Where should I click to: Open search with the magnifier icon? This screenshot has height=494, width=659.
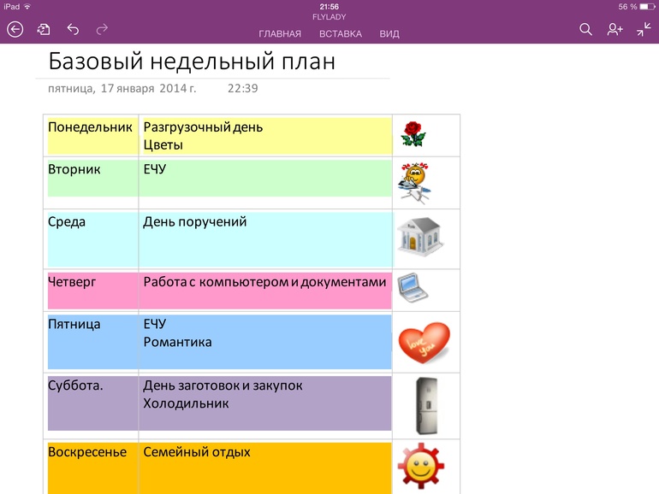click(585, 30)
